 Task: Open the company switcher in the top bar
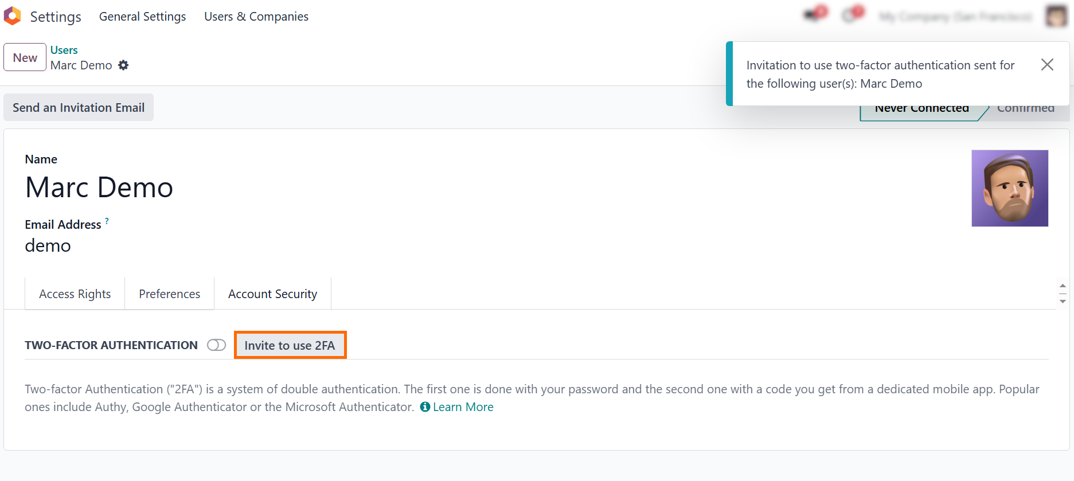[955, 17]
